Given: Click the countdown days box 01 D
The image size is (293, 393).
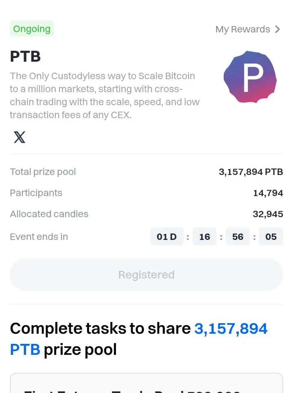Looking at the screenshot, I should pyautogui.click(x=166, y=236).
